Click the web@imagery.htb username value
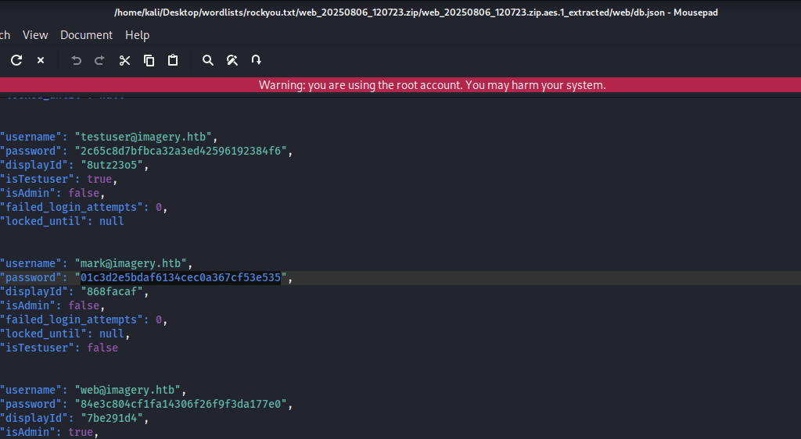 (x=131, y=390)
